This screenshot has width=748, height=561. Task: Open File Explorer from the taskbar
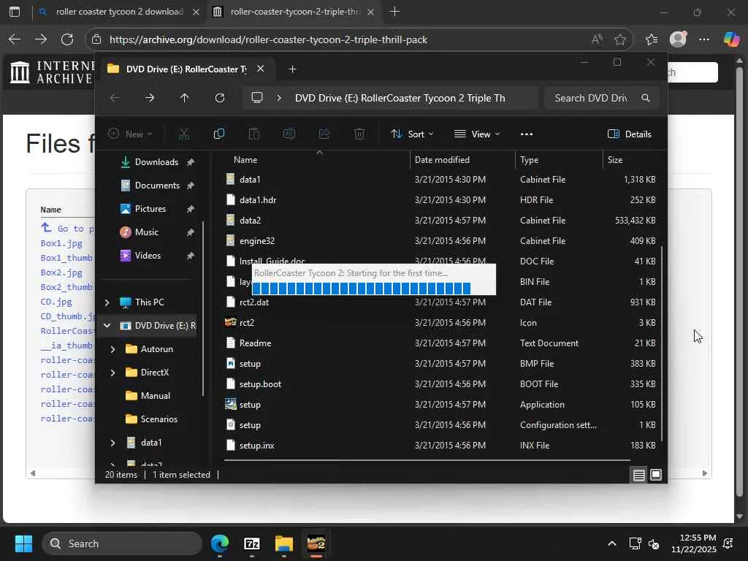pos(284,543)
